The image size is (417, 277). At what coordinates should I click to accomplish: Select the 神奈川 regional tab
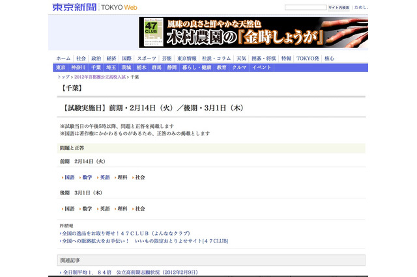coord(78,68)
